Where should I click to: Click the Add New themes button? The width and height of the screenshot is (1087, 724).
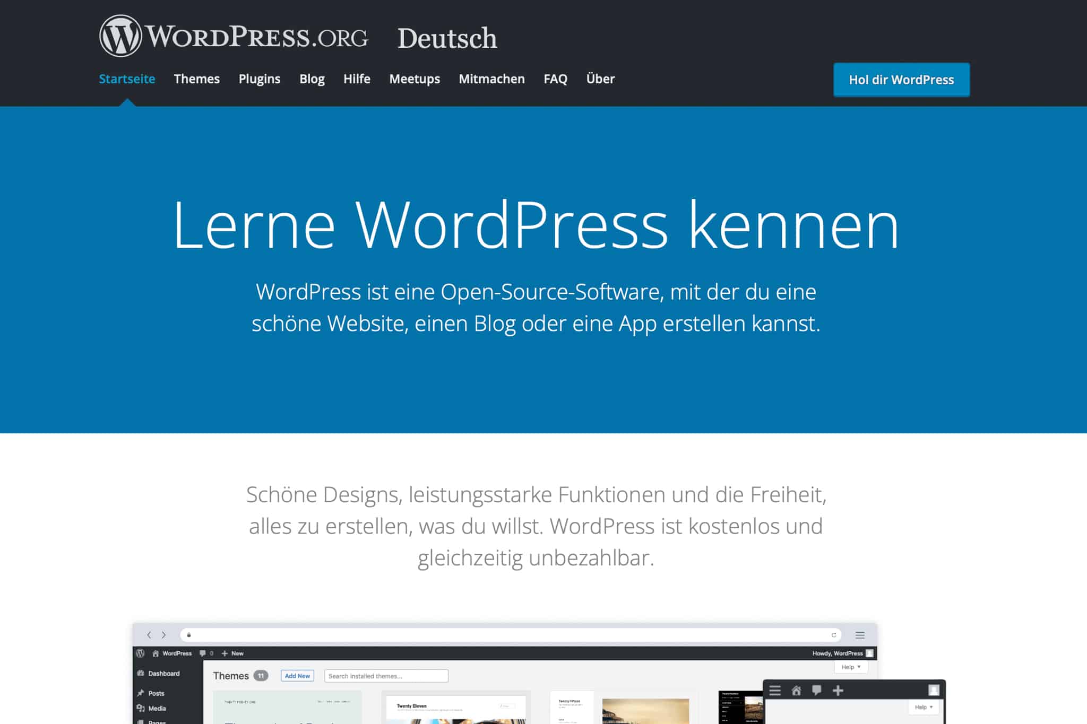[297, 676]
